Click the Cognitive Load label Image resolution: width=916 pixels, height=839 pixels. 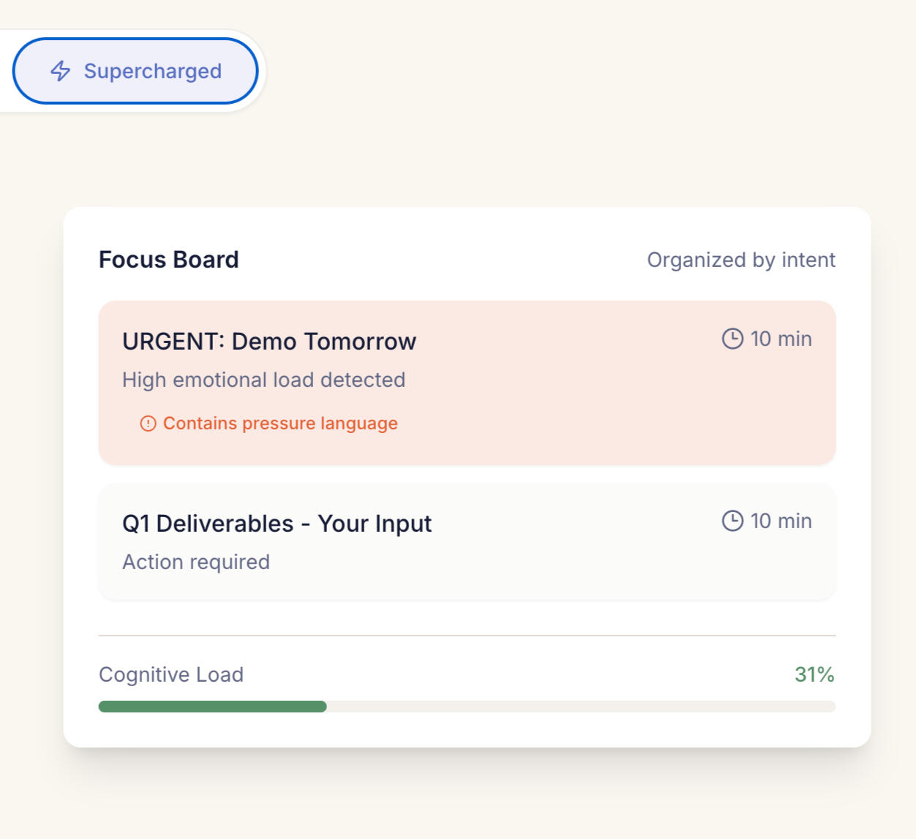coord(171,674)
